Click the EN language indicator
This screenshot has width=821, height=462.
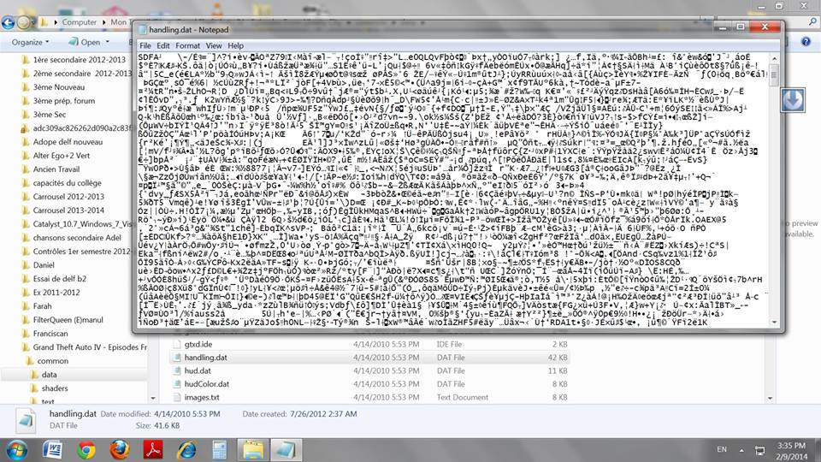point(722,449)
